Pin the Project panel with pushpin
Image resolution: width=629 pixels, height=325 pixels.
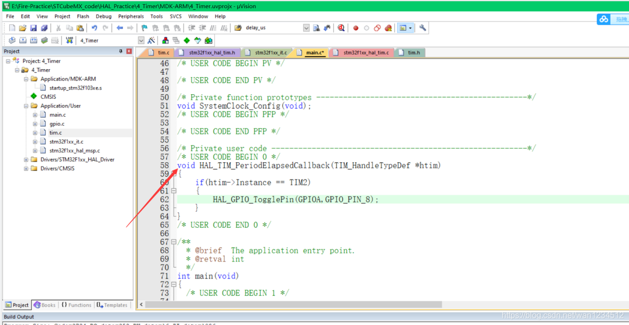121,51
